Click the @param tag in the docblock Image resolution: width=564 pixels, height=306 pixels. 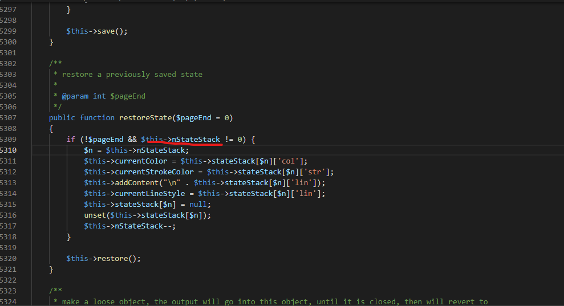click(x=75, y=96)
